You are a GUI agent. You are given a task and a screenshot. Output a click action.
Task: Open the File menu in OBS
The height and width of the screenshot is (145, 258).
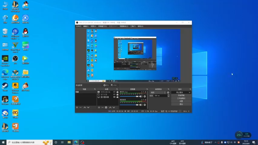78,26
